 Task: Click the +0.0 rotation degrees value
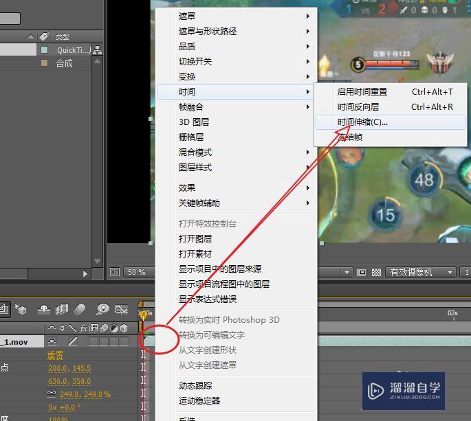[x=67, y=407]
